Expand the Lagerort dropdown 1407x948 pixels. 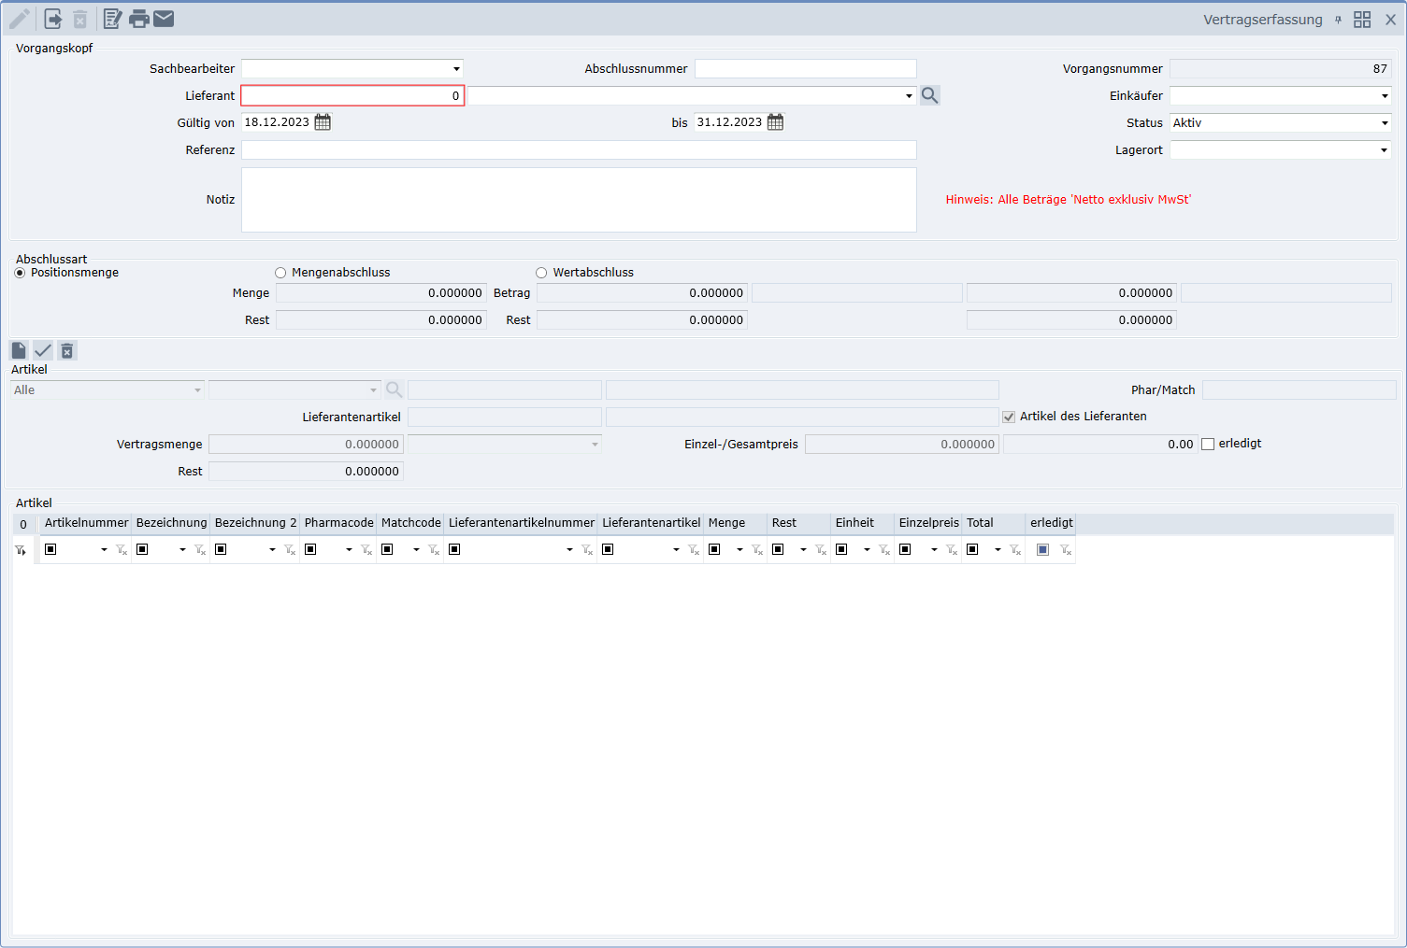(1385, 150)
